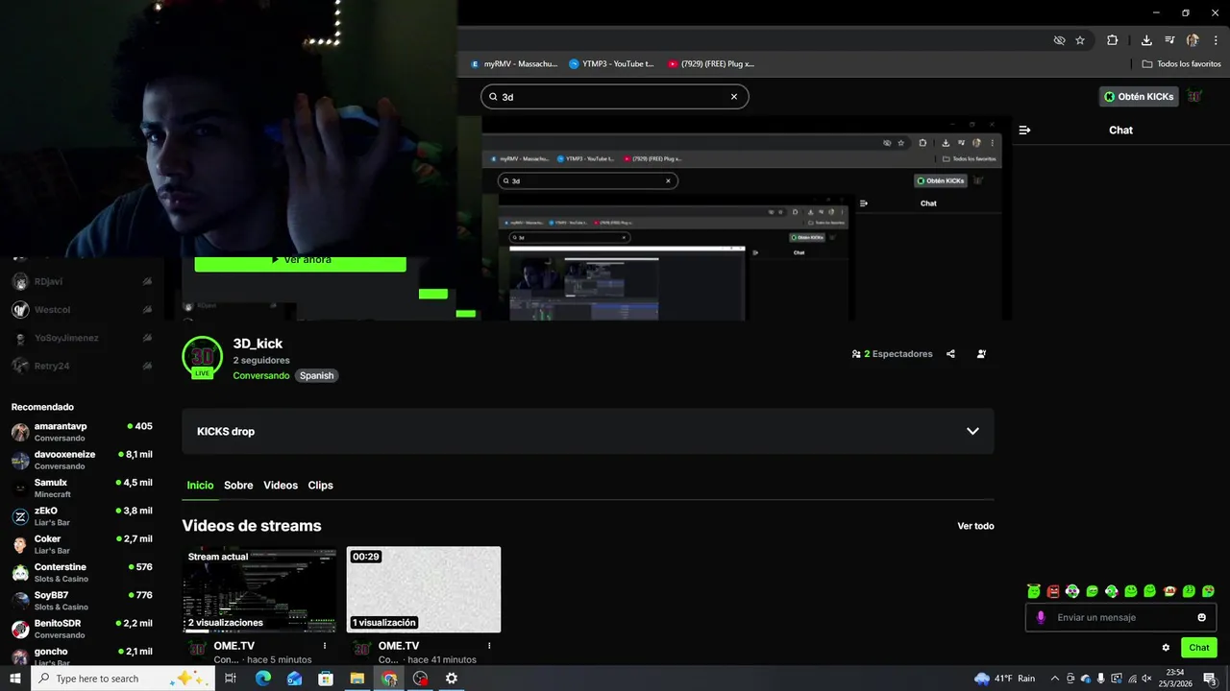The image size is (1230, 691).
Task: Click the 3D_kick LIVE channel avatar
Action: click(202, 357)
